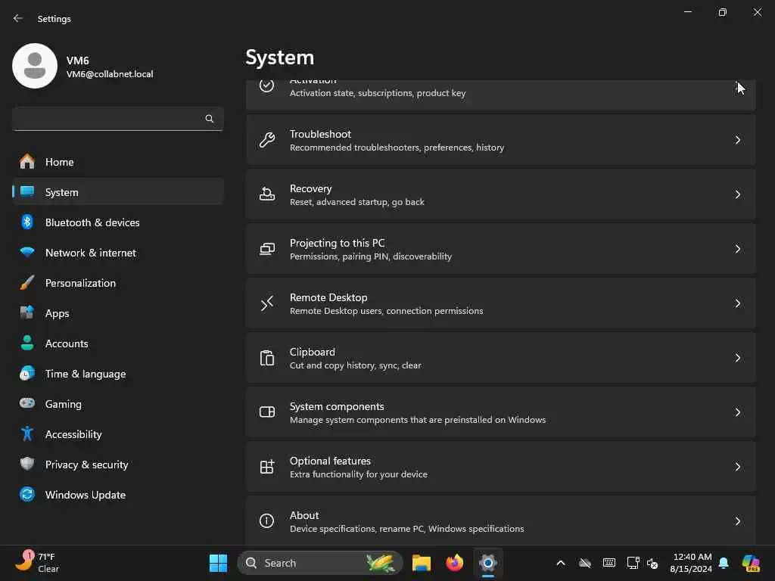The width and height of the screenshot is (775, 581).
Task: Open Remote Desktop settings label
Action: (x=328, y=297)
